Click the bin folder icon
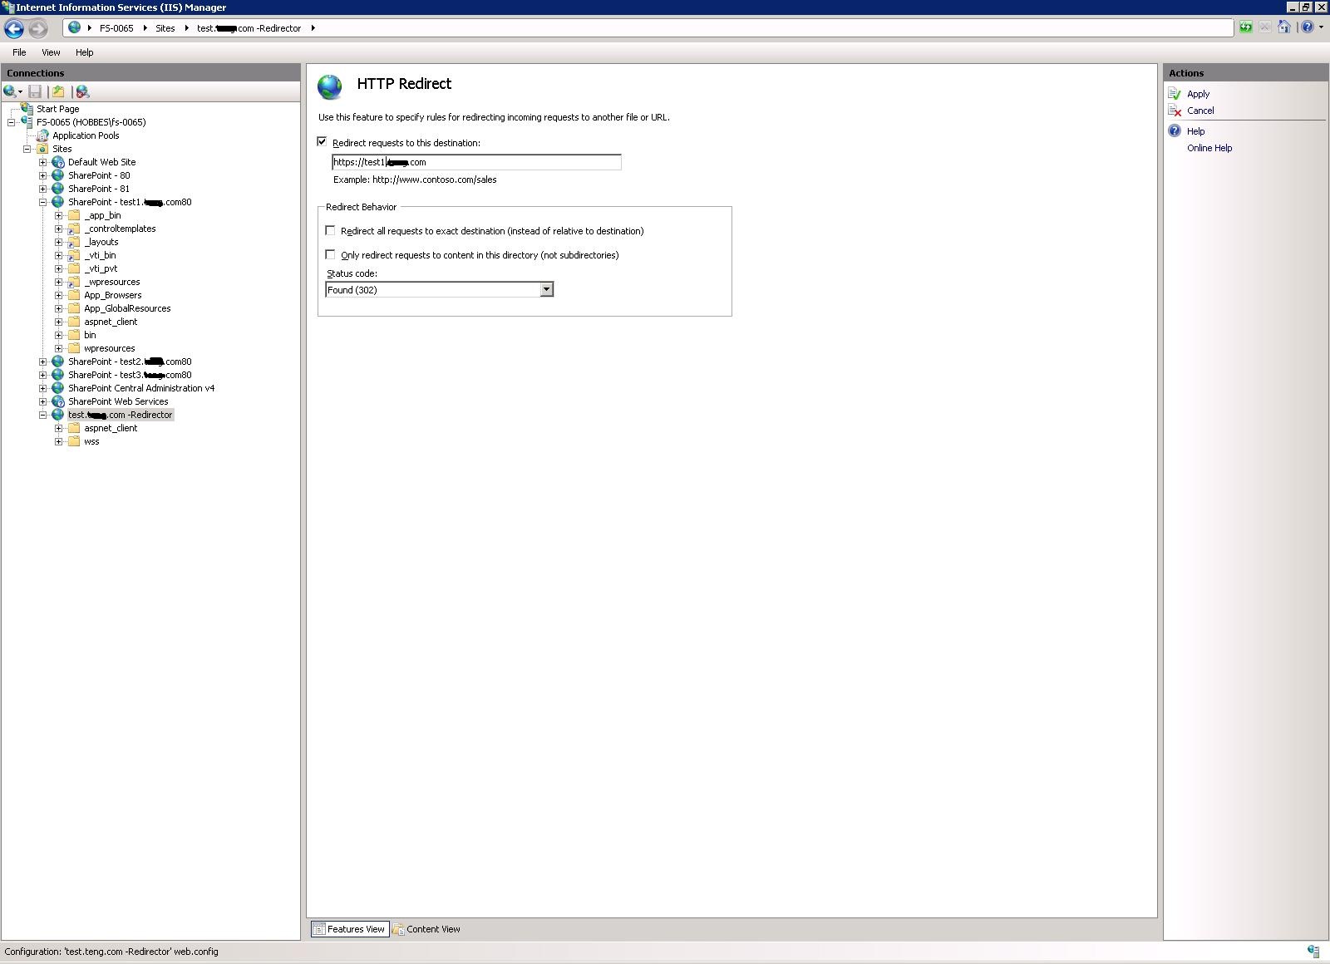This screenshot has height=964, width=1330. click(x=74, y=335)
